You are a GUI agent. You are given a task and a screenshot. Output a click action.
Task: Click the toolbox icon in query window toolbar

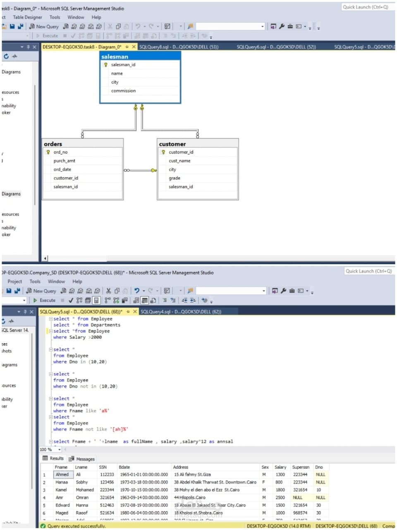[x=292, y=291]
